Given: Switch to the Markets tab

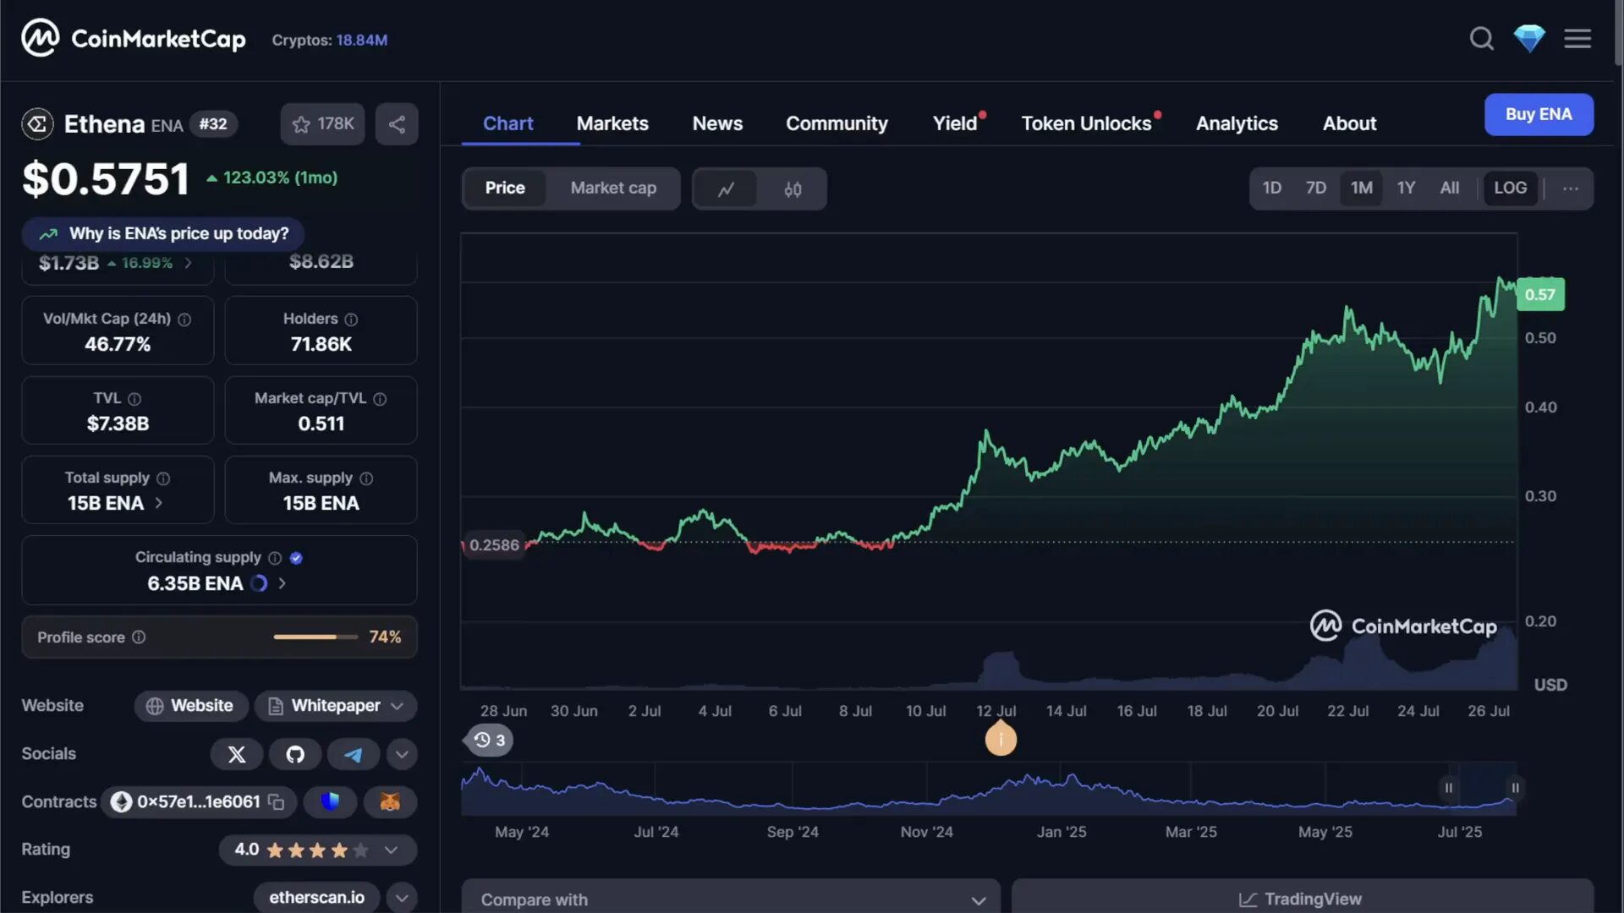Looking at the screenshot, I should tap(612, 123).
